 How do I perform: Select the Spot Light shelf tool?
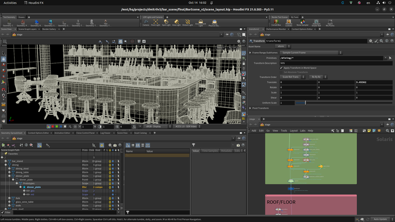pos(166,22)
